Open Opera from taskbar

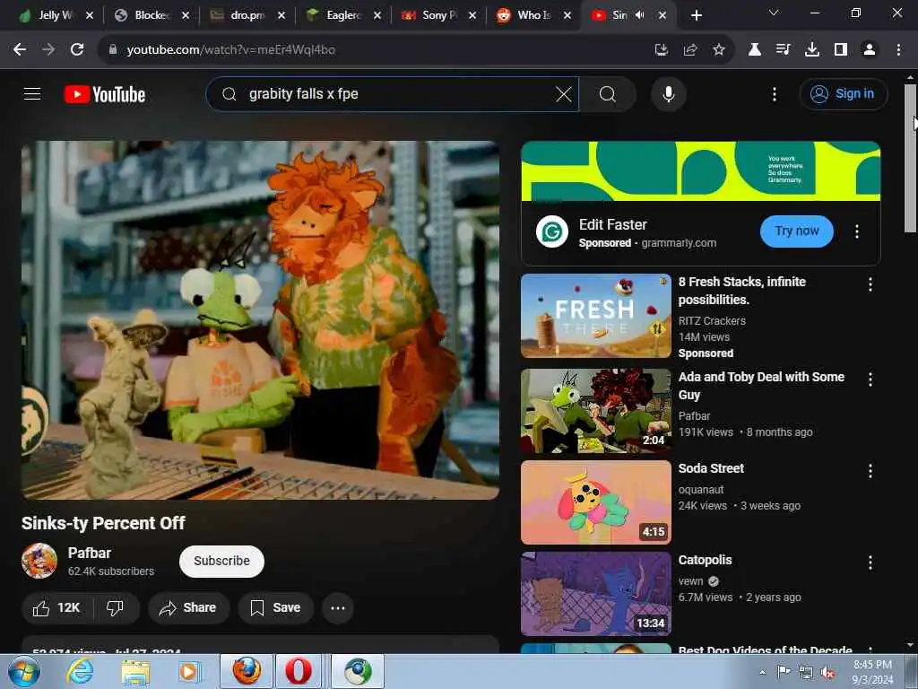click(x=298, y=671)
